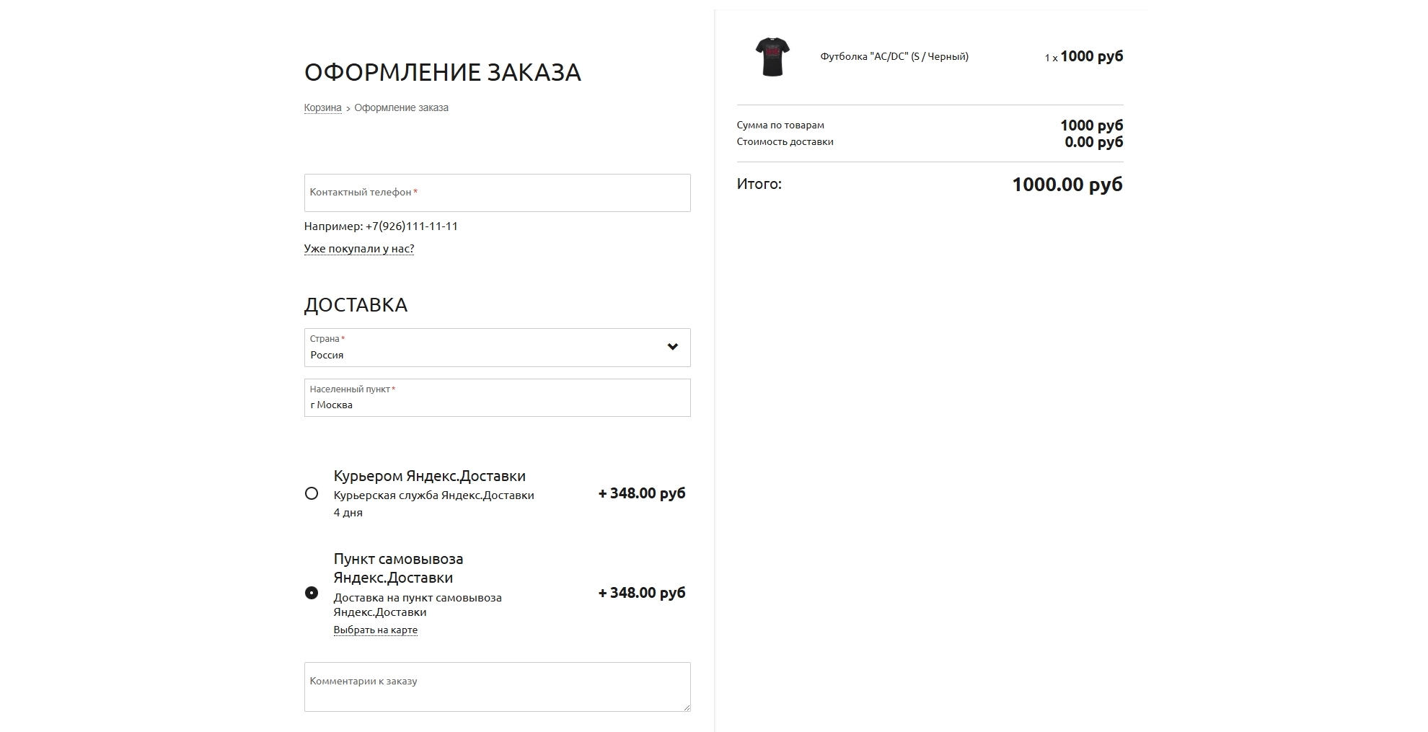Click the Стоимость доставки summary row

(930, 142)
